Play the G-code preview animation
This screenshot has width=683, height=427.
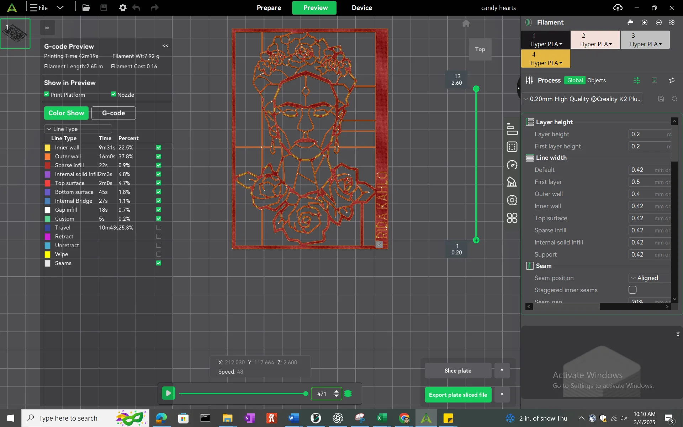(168, 393)
